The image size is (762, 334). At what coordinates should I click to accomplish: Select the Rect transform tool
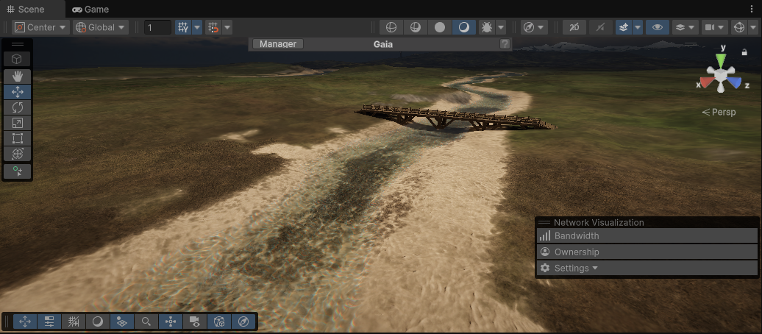click(x=17, y=138)
